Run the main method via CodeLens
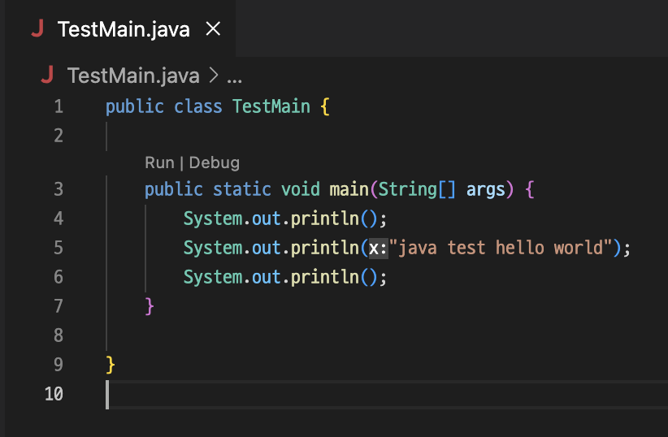 159,162
